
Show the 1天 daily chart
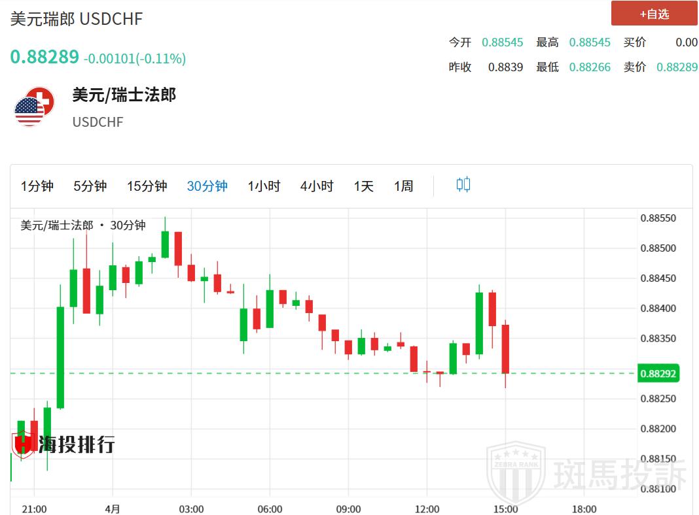(364, 186)
